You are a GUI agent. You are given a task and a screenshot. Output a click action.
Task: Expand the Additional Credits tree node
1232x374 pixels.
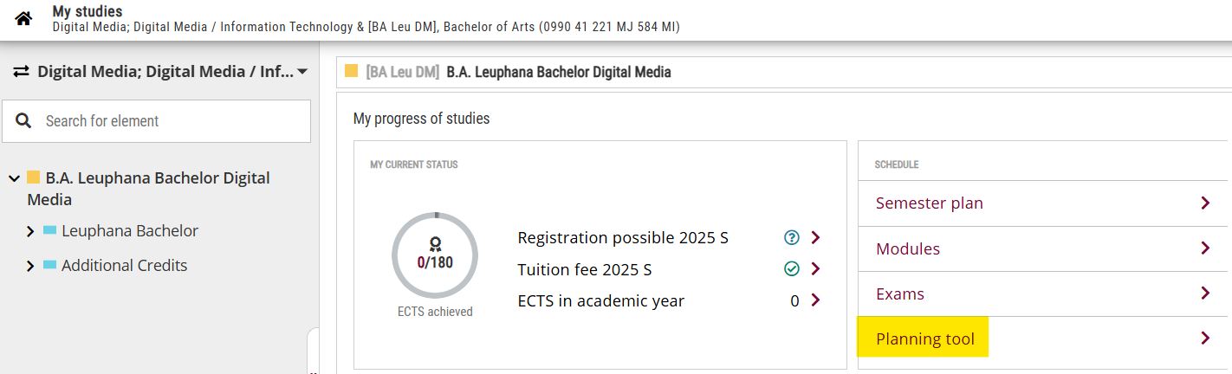pyautogui.click(x=31, y=266)
